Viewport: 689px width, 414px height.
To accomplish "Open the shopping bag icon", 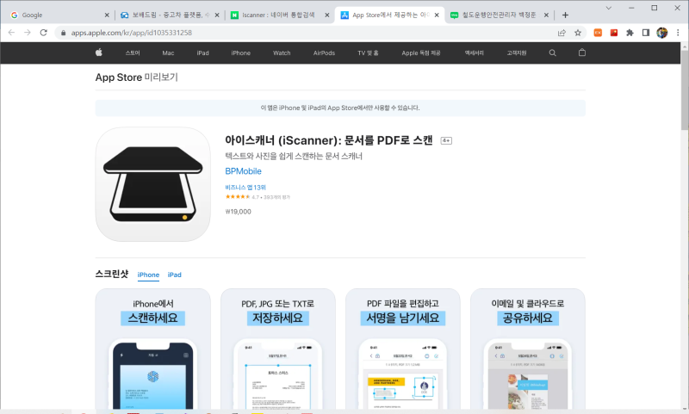I will 582,53.
